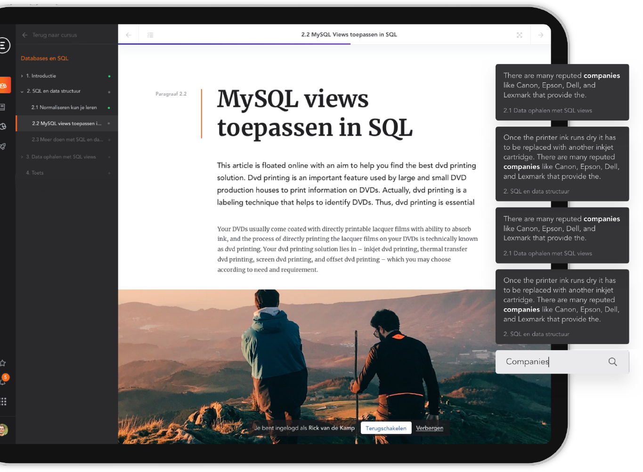Image resolution: width=643 pixels, height=472 pixels.
Task: Click 'Je bent ingelogd als Rick van de Kamp' text
Action: click(304, 428)
